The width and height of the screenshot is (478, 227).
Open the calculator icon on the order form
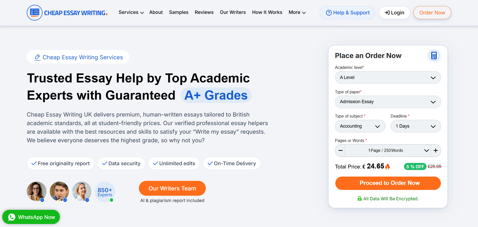pos(434,55)
